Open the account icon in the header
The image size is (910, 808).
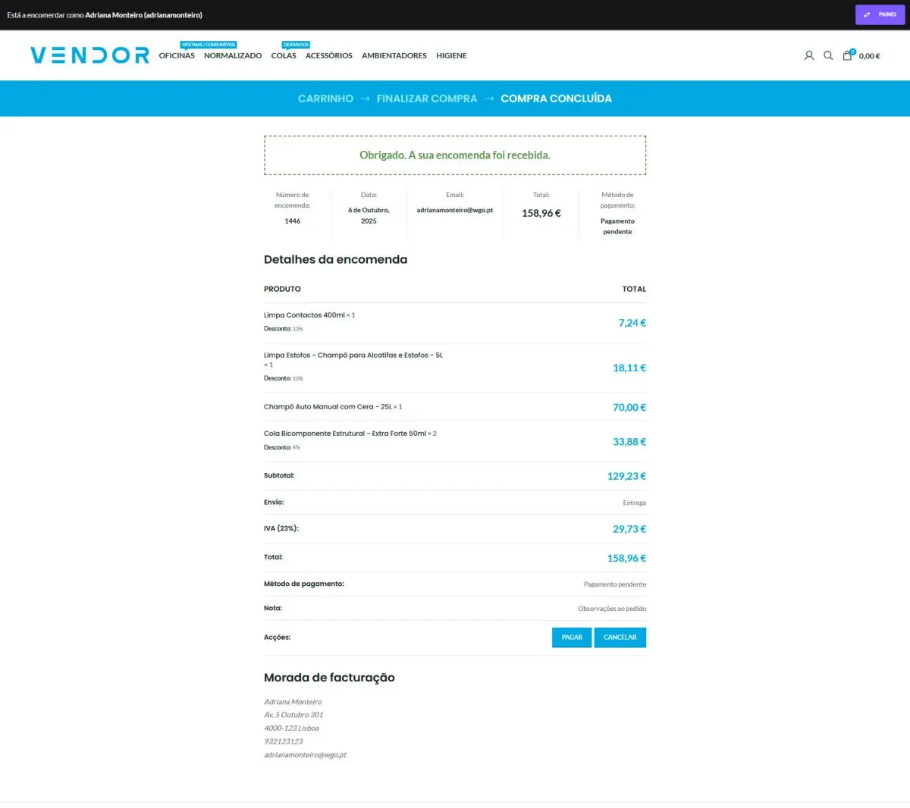tap(808, 55)
